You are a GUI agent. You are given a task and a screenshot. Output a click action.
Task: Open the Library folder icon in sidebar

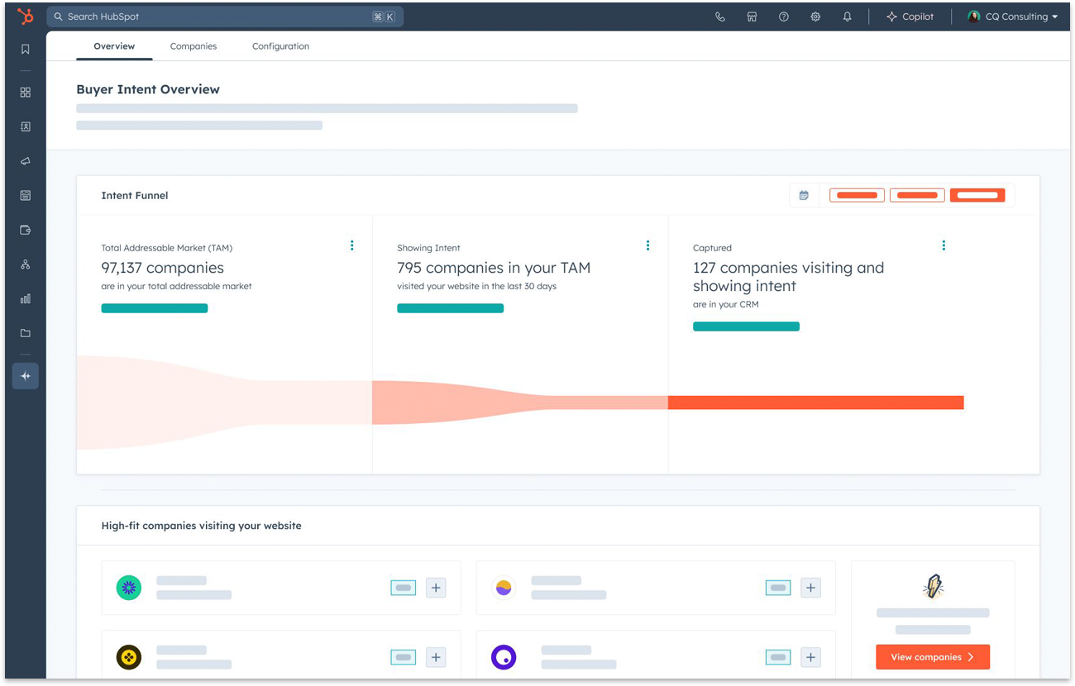(x=25, y=333)
